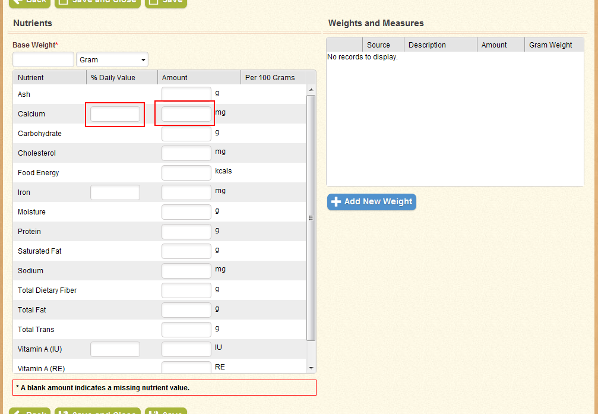Click the Calcium amount field in mg
Screen dimensions: 598x414
click(x=186, y=114)
